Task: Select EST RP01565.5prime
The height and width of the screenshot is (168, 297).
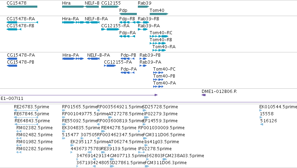Action: pyautogui.click(x=64, y=110)
